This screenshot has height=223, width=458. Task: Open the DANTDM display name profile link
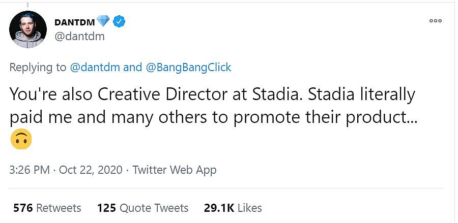pyautogui.click(x=74, y=22)
